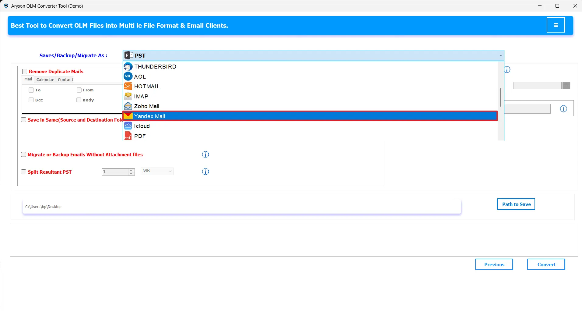Switch to the Contact tab
Screen dimensions: 582x329
(65, 80)
